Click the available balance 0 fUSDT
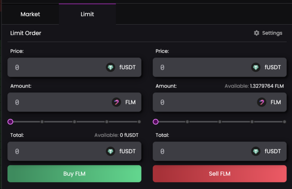 coord(129,135)
